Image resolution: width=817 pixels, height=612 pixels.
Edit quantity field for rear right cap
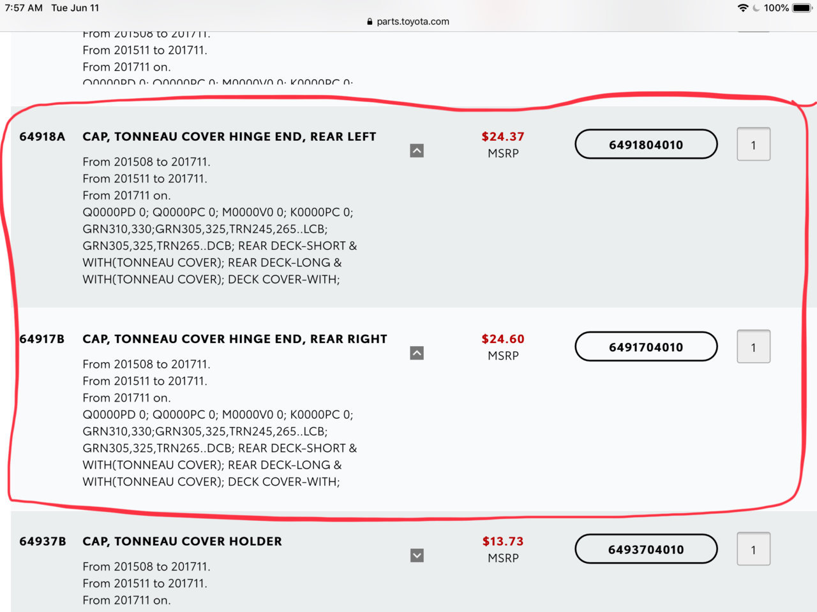[x=753, y=347]
